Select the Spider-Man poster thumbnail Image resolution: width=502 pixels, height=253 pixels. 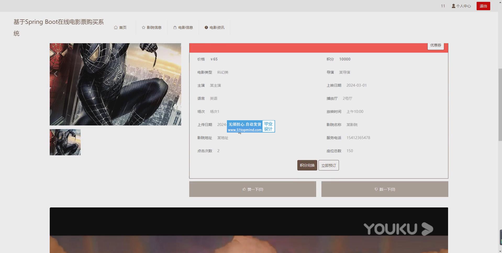[x=65, y=142]
